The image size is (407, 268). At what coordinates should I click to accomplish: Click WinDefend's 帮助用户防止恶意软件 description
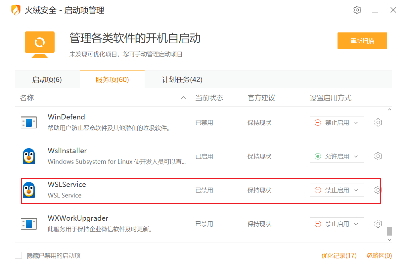point(110,128)
